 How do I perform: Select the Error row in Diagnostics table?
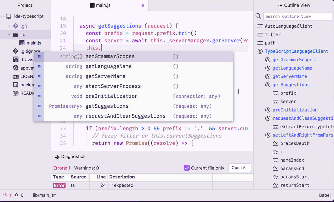click(x=152, y=186)
